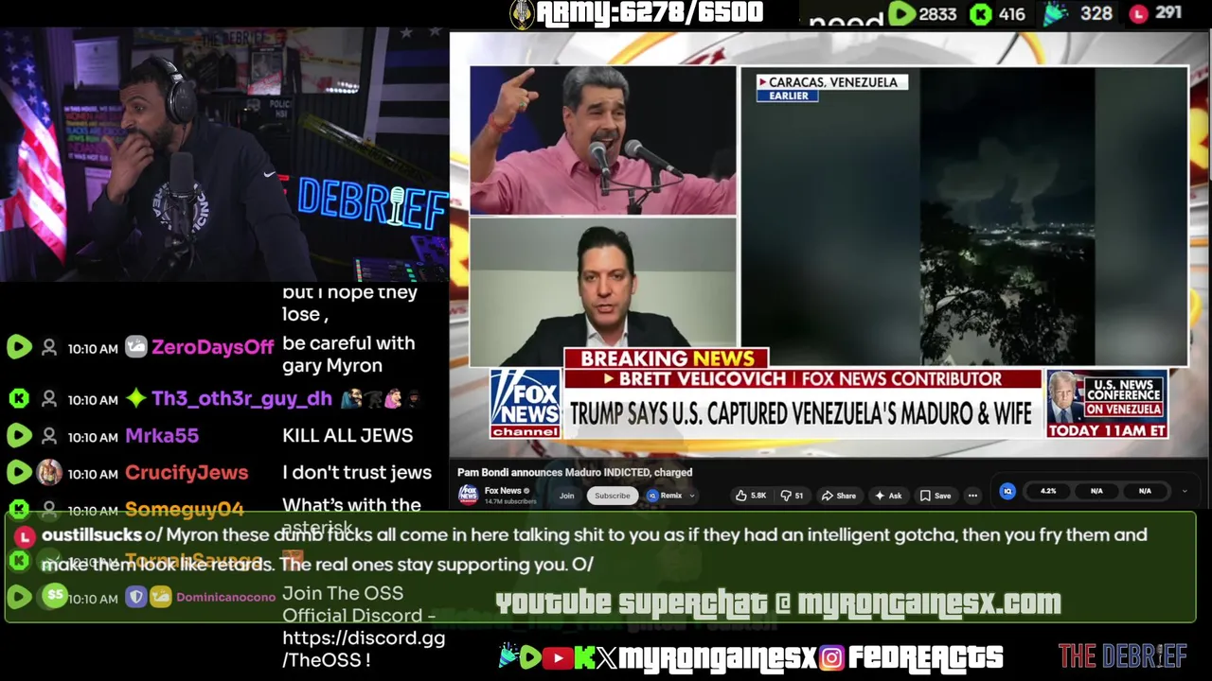This screenshot has width=1212, height=681.
Task: Click the Rumble icon beside ZeroDaysOff
Action: tap(19, 348)
